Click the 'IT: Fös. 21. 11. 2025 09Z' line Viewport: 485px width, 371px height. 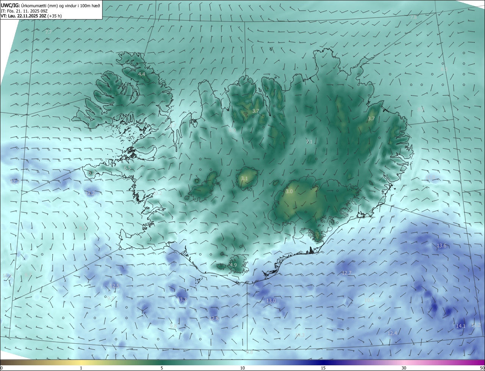click(24, 11)
